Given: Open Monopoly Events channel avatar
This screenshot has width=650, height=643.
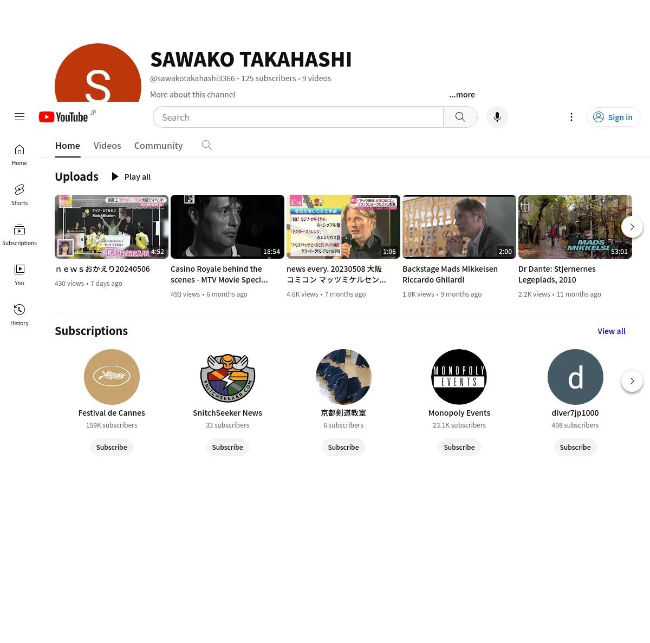Looking at the screenshot, I should [x=459, y=377].
